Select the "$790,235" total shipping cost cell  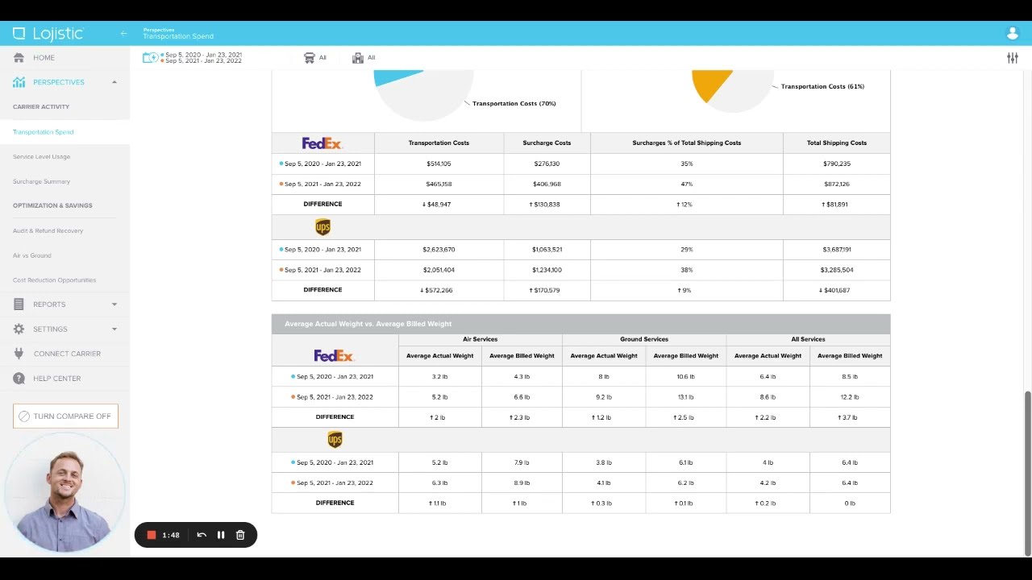tap(836, 164)
